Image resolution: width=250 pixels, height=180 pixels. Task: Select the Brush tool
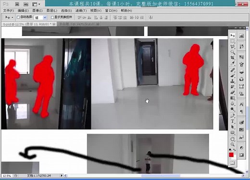pyautogui.click(x=232, y=75)
